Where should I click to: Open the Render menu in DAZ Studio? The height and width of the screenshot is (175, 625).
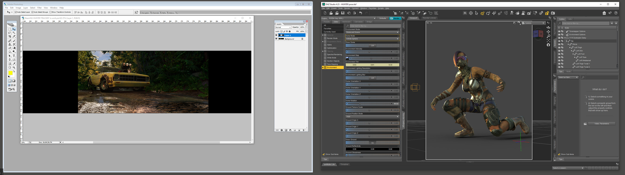(347, 8)
